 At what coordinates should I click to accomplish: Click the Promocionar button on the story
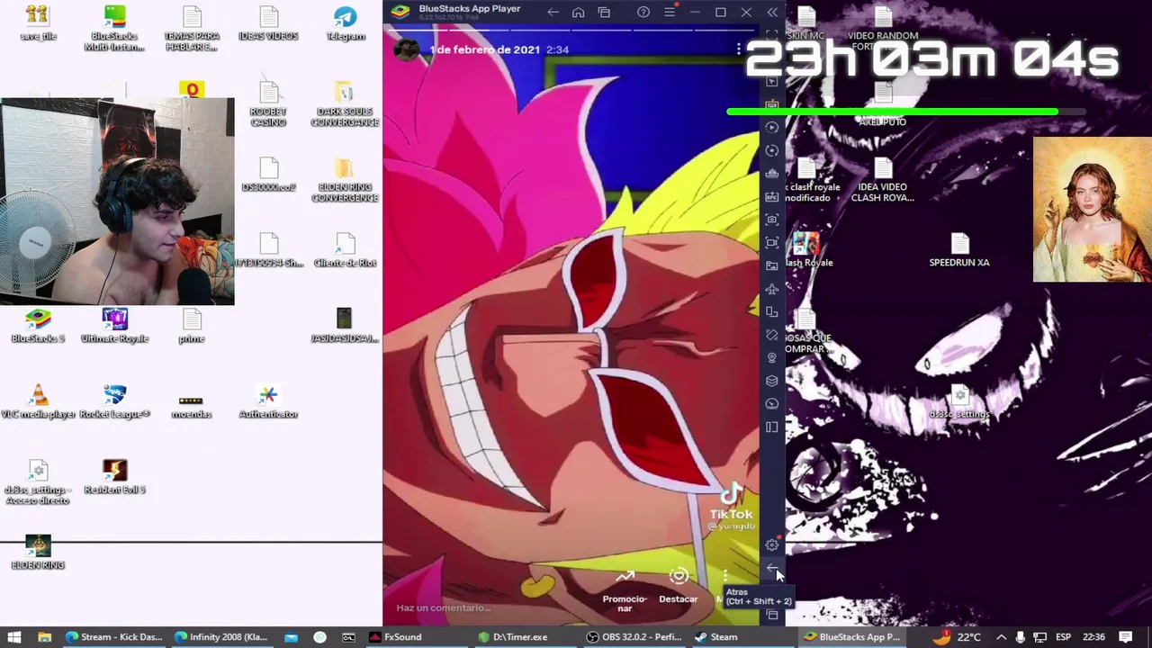coord(625,589)
